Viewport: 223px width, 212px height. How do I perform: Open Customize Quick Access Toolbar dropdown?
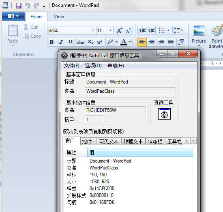tap(44, 6)
